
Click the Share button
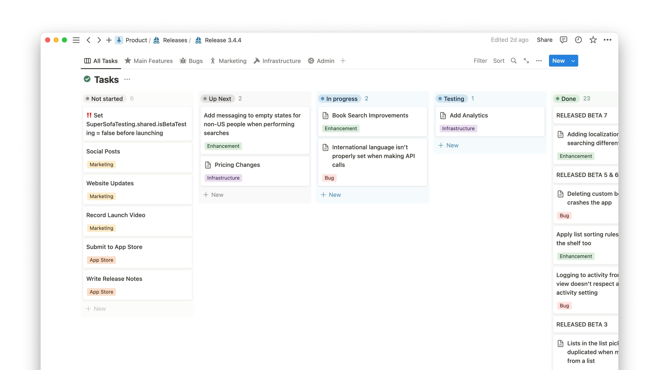(x=544, y=40)
